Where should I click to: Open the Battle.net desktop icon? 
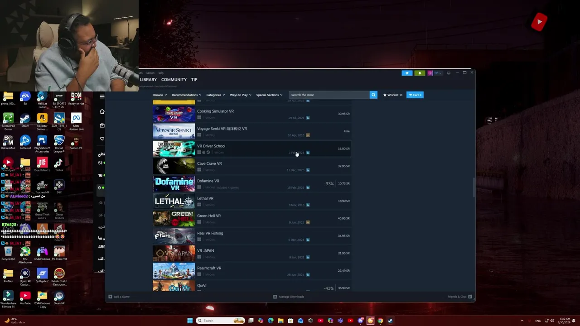25,143
